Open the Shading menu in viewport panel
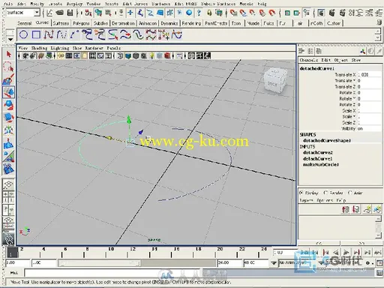 point(39,48)
